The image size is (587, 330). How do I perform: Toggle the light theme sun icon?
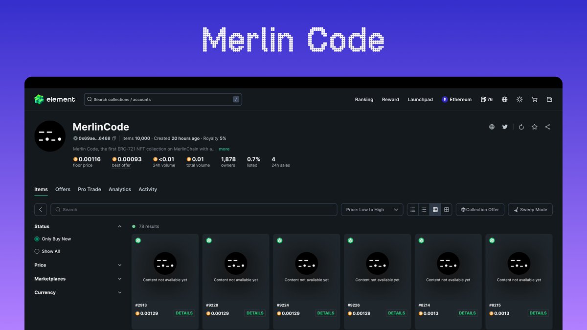pos(519,99)
